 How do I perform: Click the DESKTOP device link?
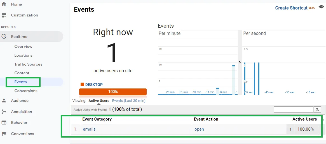(94, 85)
